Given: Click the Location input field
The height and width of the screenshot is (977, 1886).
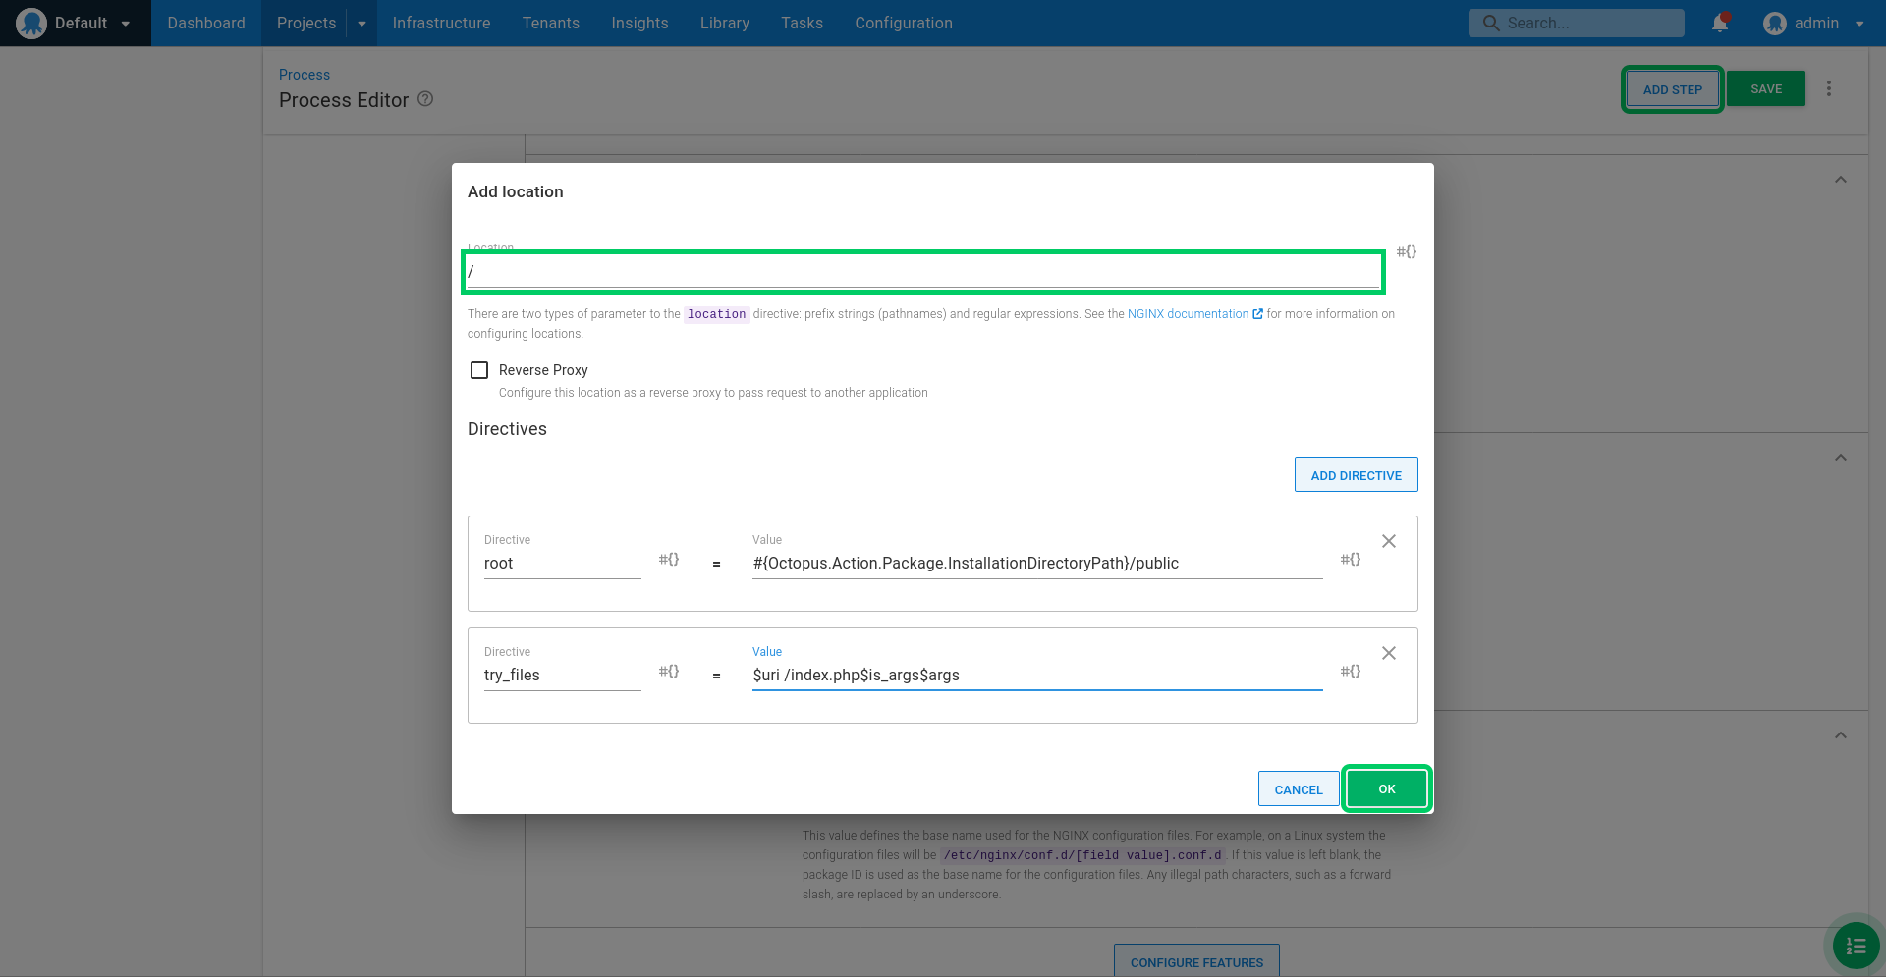Looking at the screenshot, I should pyautogui.click(x=923, y=272).
